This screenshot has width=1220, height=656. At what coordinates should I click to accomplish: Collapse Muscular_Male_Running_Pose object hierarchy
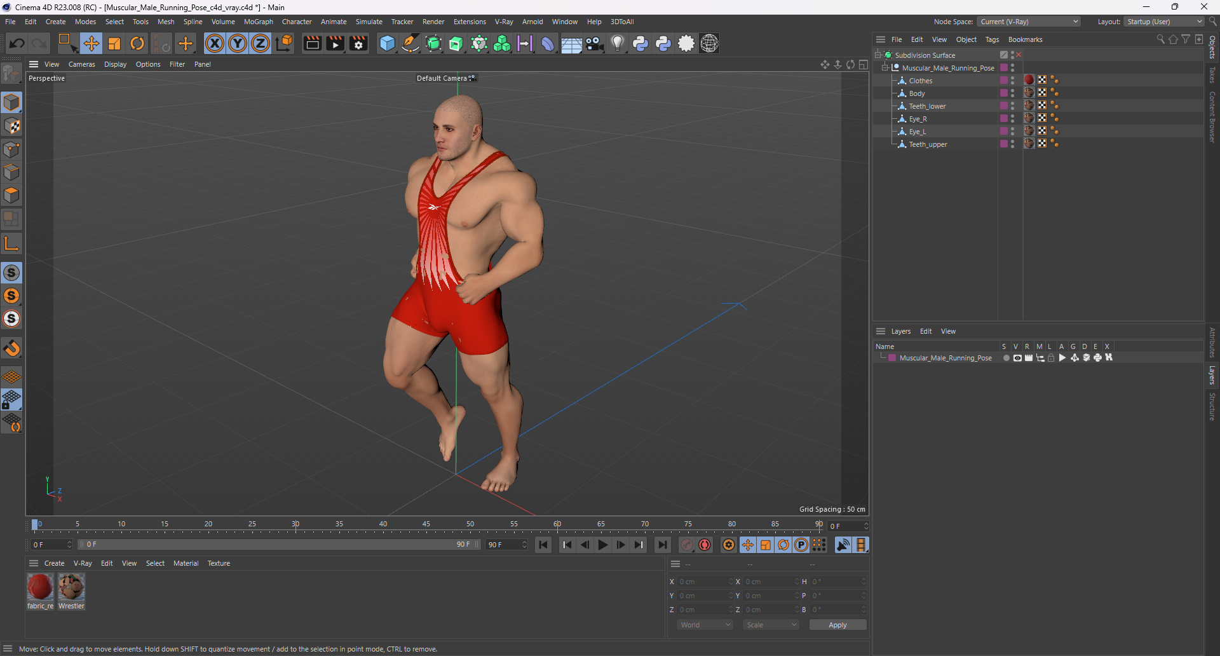tap(884, 68)
